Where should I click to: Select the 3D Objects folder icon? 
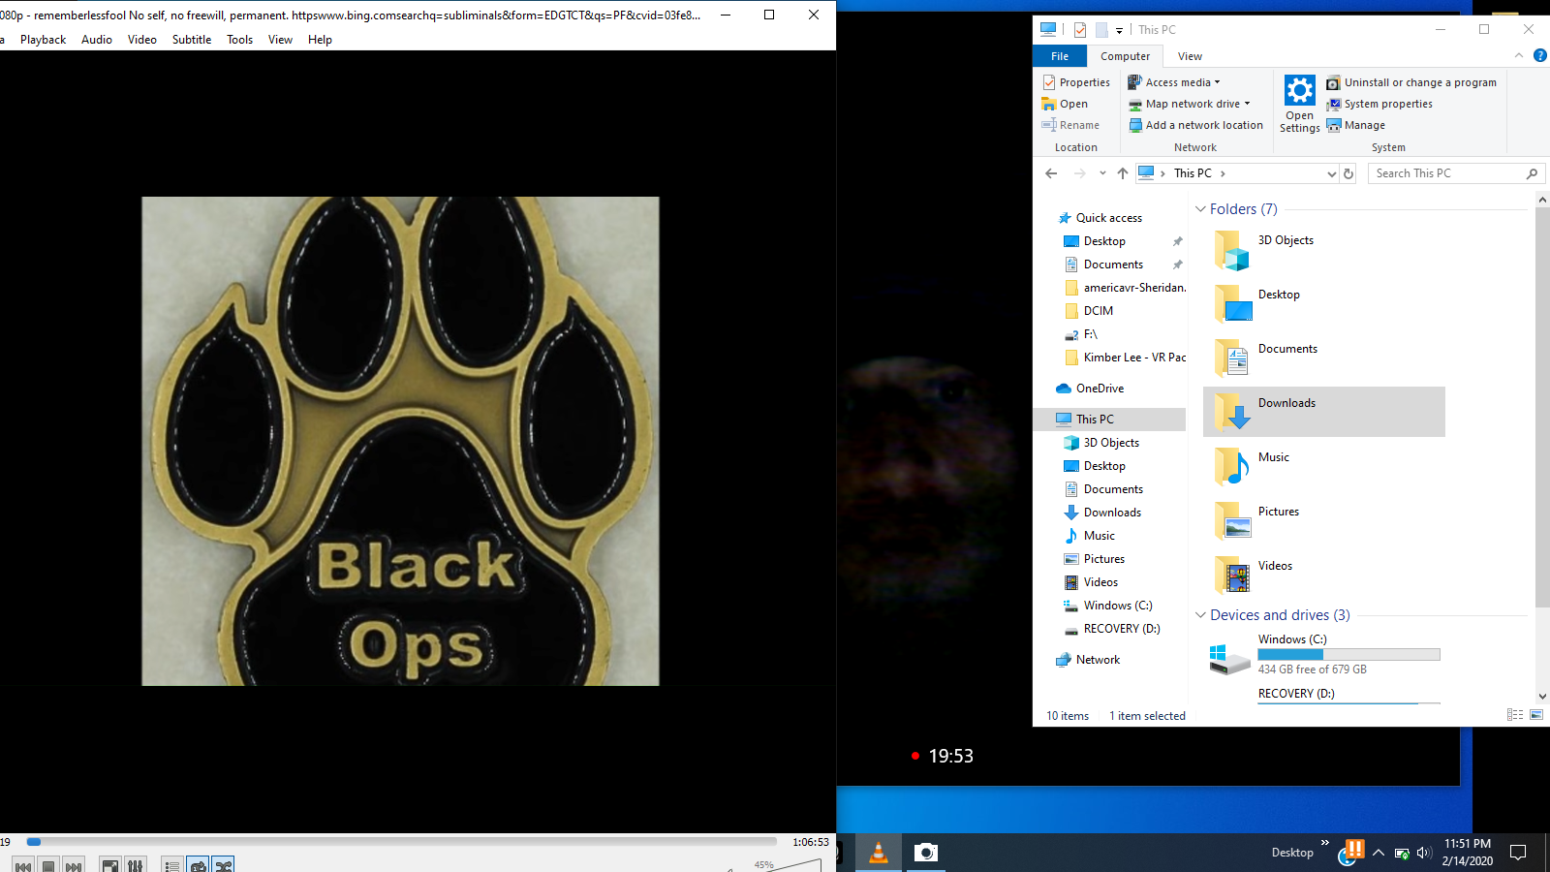(1232, 250)
